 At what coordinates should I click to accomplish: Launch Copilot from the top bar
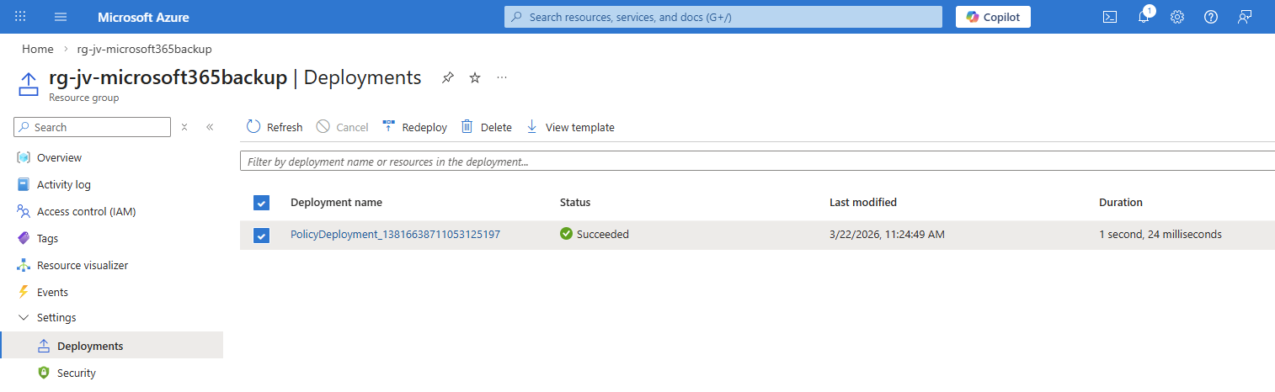pyautogui.click(x=993, y=17)
